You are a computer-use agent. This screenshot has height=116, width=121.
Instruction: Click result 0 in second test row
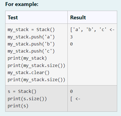71,91
